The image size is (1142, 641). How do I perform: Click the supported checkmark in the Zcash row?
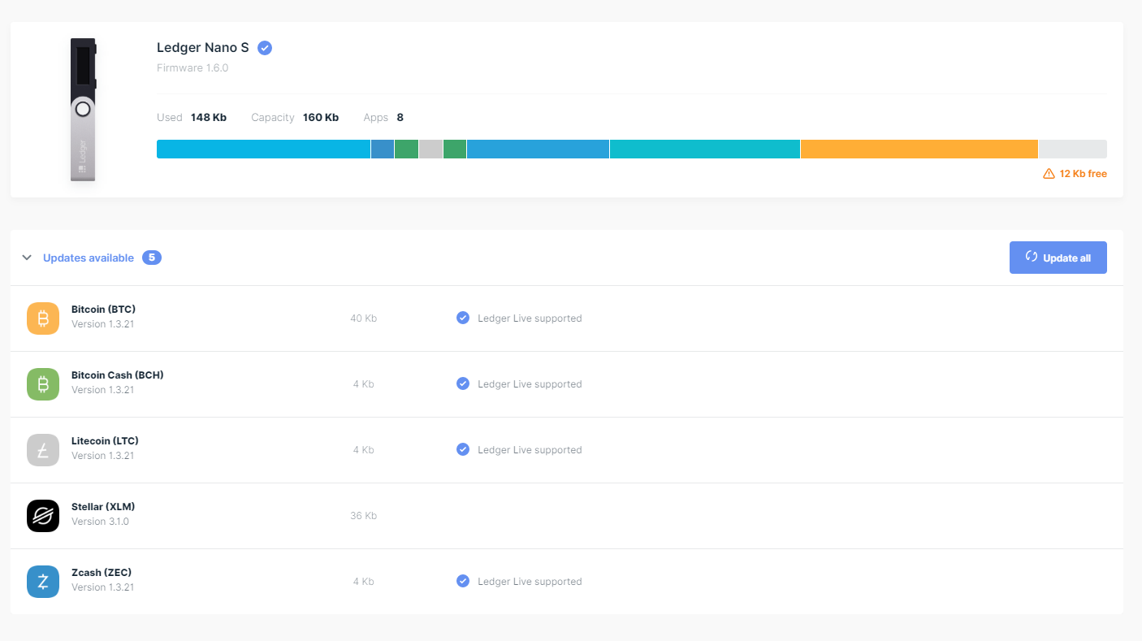(x=463, y=581)
